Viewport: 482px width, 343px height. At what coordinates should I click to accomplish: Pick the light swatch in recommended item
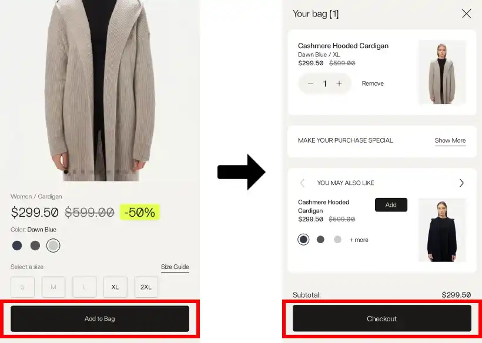[x=337, y=239]
